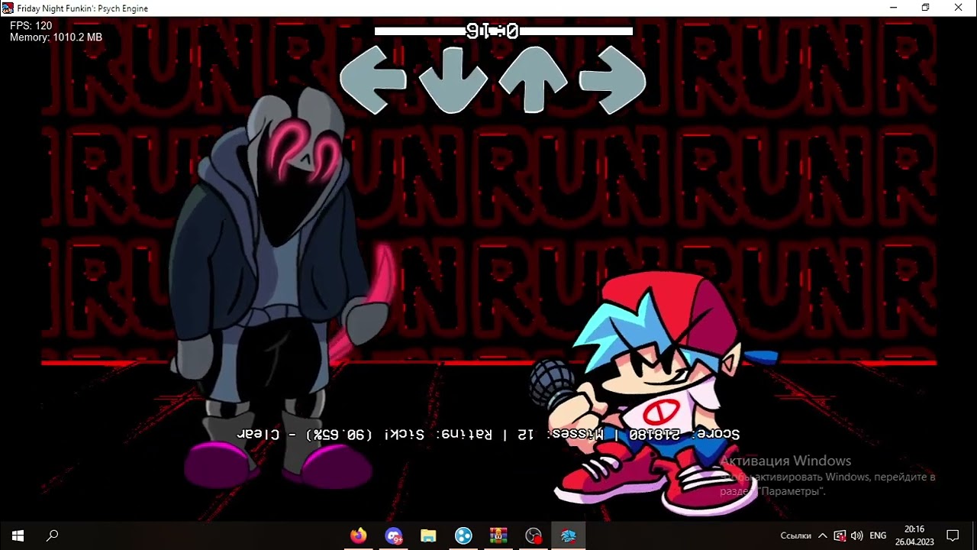Open the notification center

click(x=953, y=535)
